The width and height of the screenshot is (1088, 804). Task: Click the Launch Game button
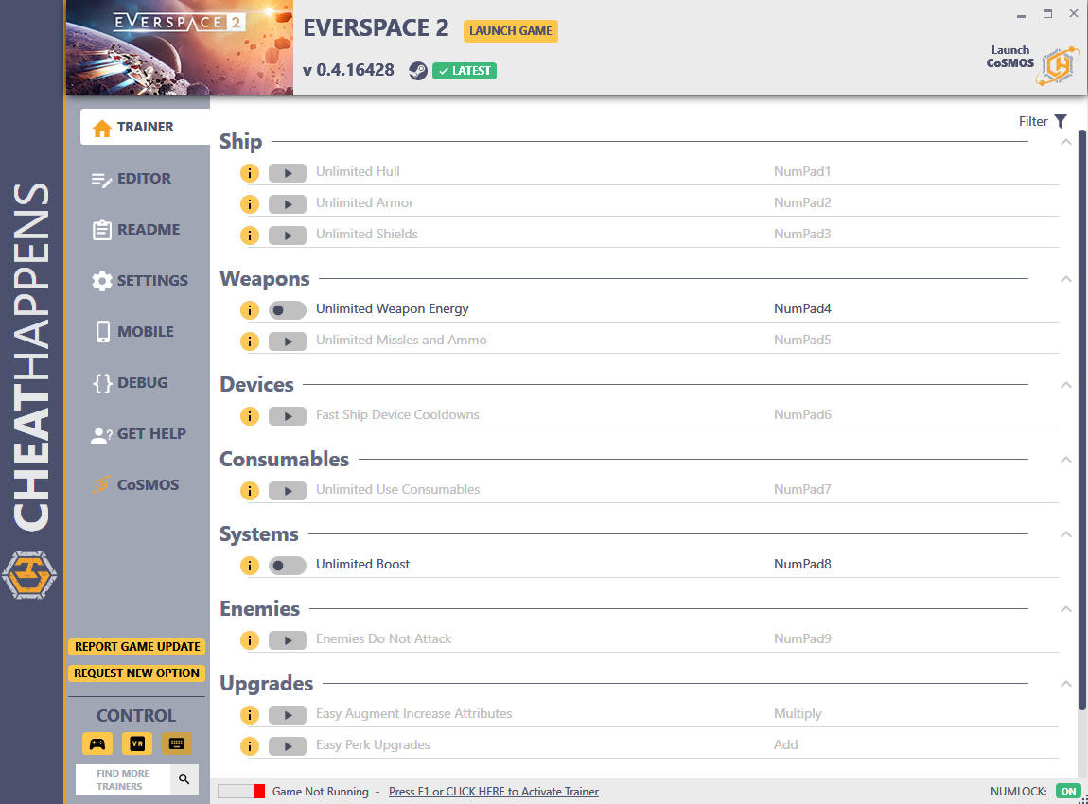(x=511, y=30)
